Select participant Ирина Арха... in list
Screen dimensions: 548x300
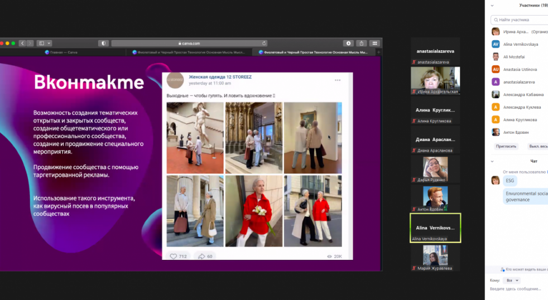tap(520, 32)
